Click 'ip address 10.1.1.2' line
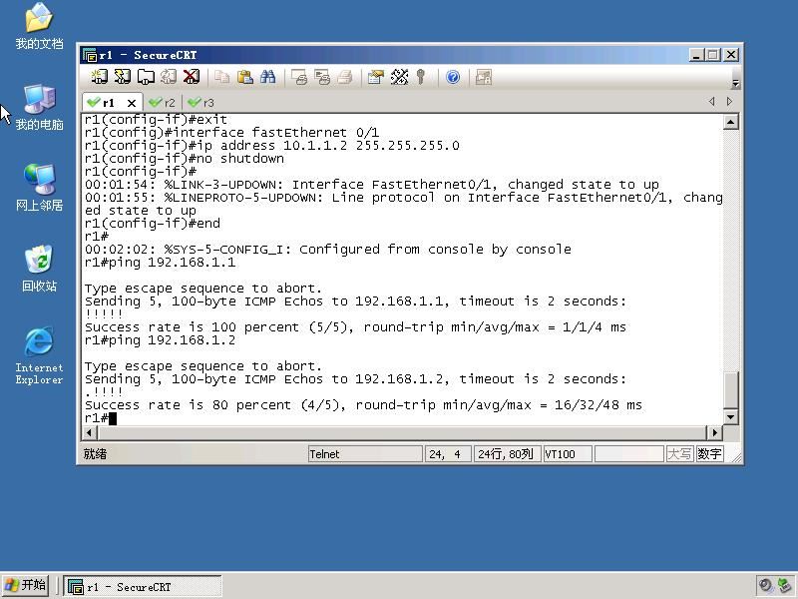This screenshot has height=599, width=798. (x=271, y=146)
